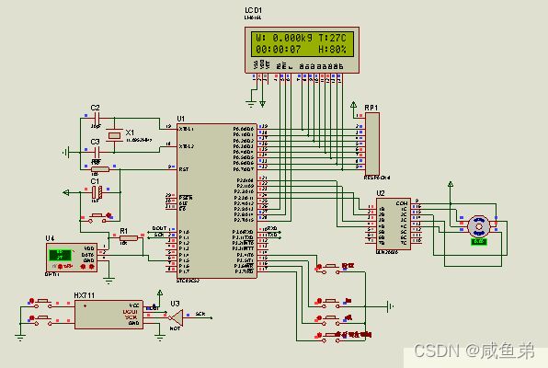
Task: Select the C2 capacitor symbol
Action: click(x=97, y=119)
